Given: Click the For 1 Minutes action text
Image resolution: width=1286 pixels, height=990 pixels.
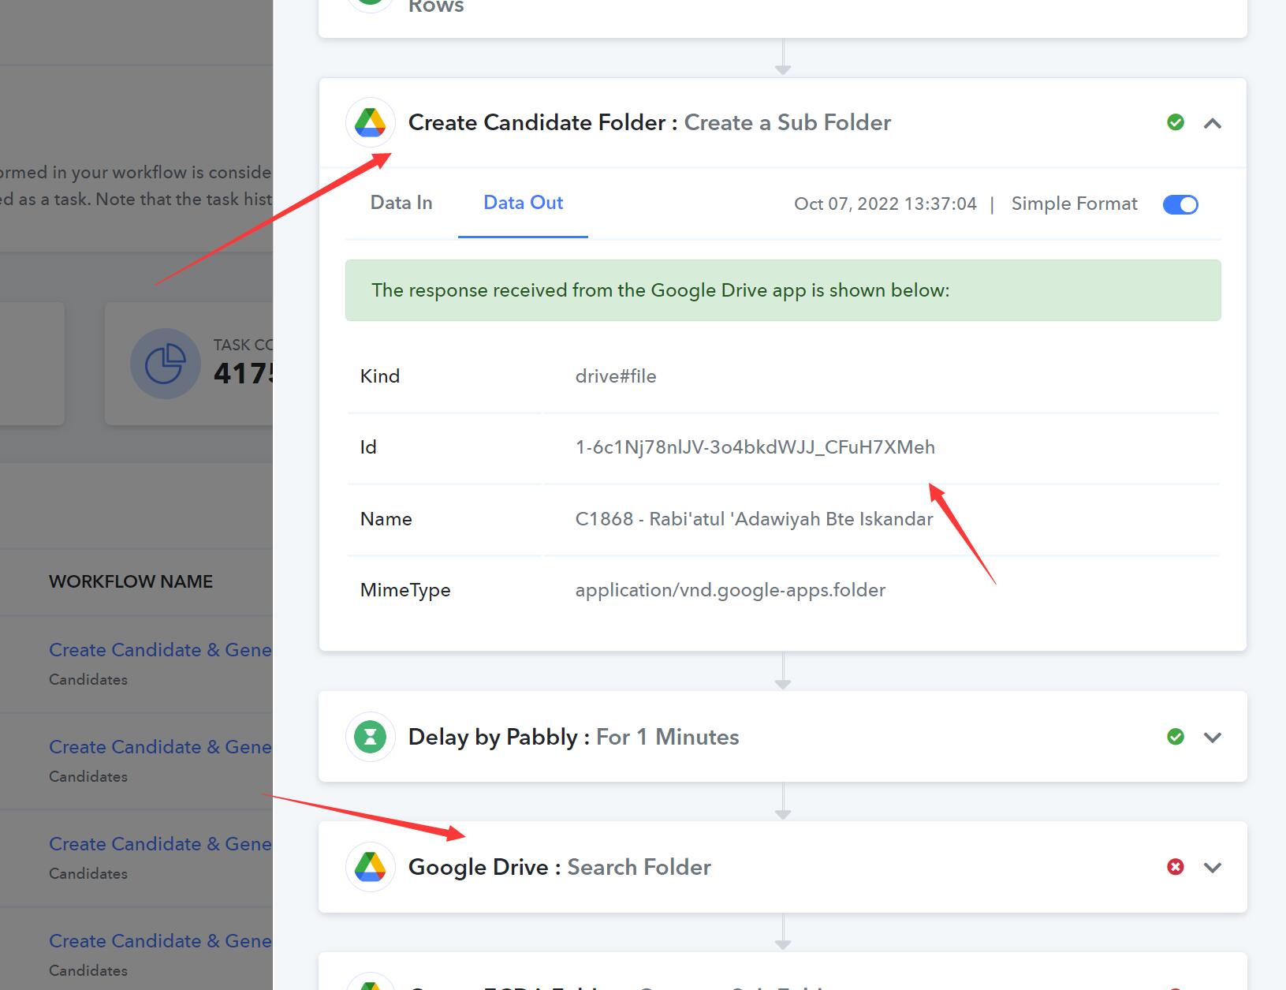Looking at the screenshot, I should coord(668,737).
